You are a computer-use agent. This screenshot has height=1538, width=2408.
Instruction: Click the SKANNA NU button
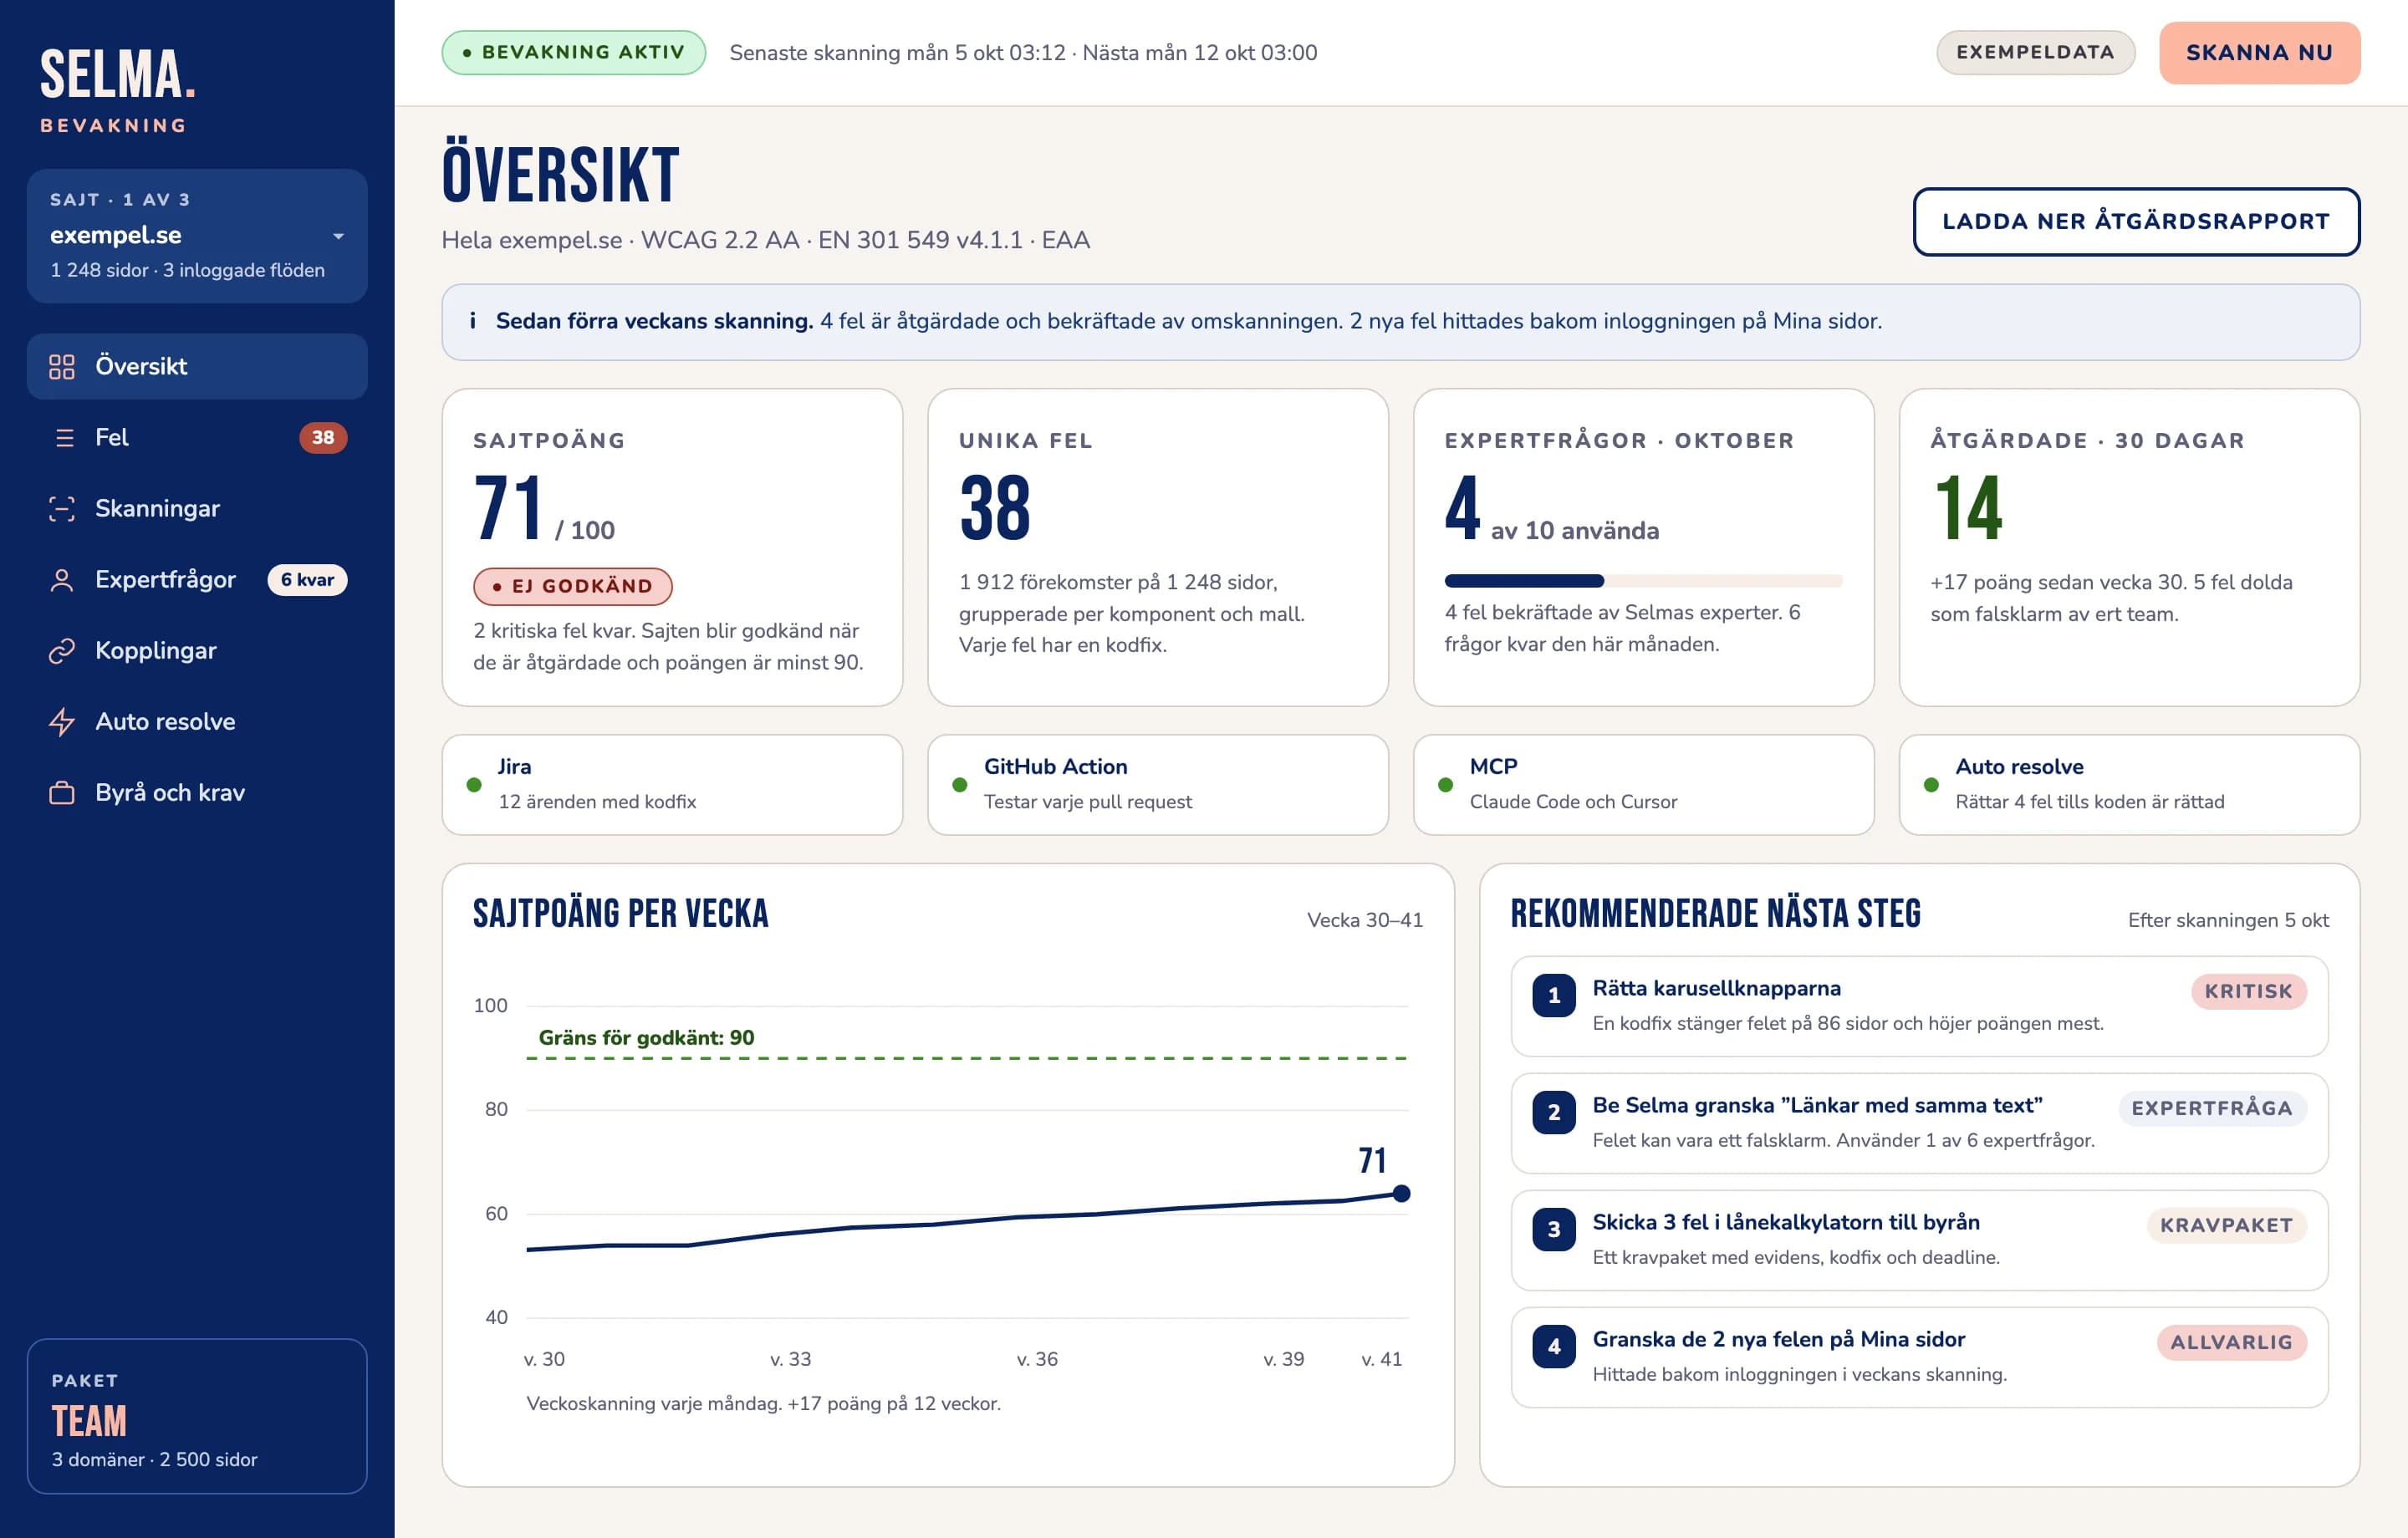(x=2259, y=53)
